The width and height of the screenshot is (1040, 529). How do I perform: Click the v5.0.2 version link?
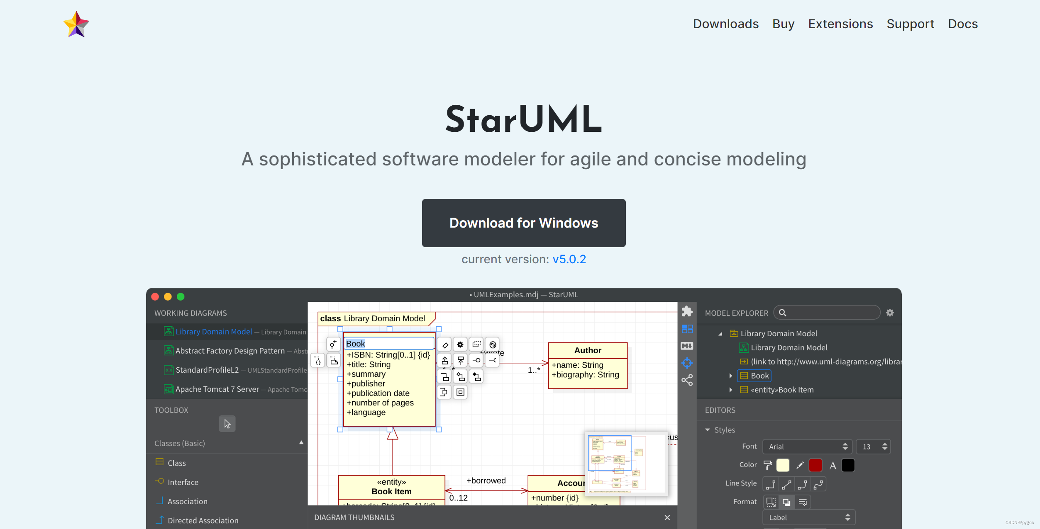pos(569,258)
